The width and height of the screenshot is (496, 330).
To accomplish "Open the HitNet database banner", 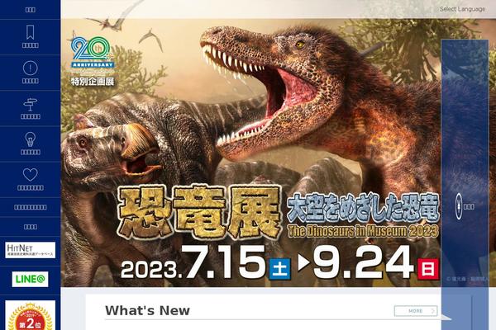I will 30,250.
